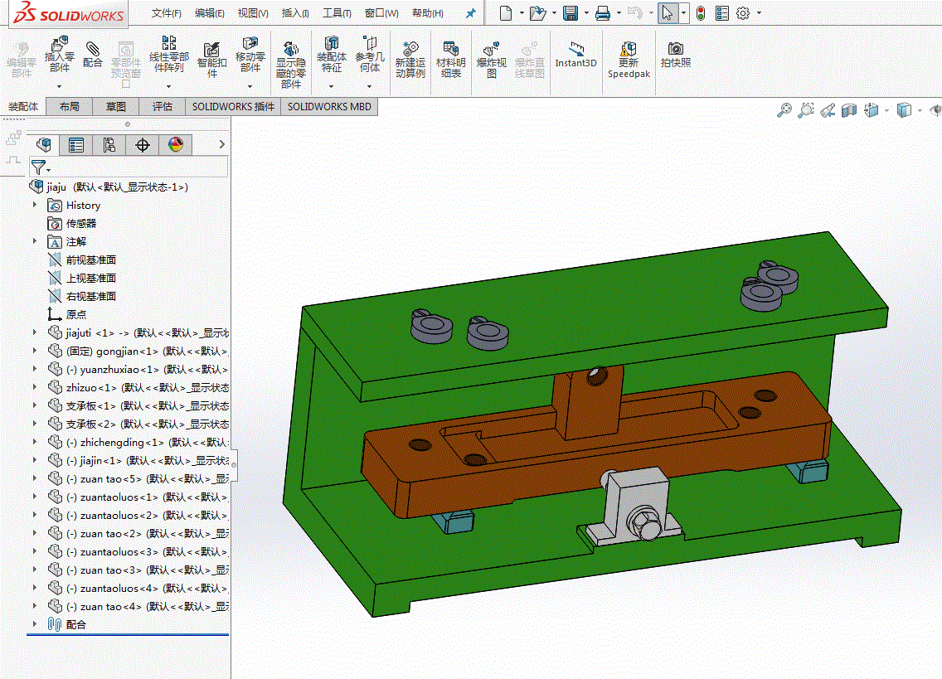
Task: Take a snapshot with 拍快照
Action: pos(675,55)
